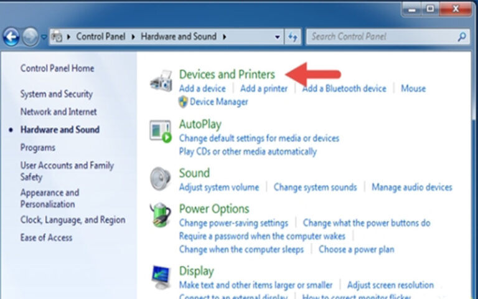Image resolution: width=478 pixels, height=299 pixels.
Task: Click Add a printer link
Action: point(264,88)
